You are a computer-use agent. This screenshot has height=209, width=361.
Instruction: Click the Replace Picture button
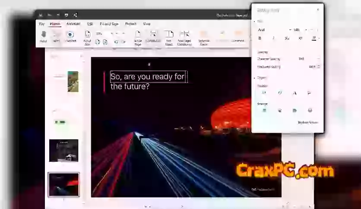[308, 122]
